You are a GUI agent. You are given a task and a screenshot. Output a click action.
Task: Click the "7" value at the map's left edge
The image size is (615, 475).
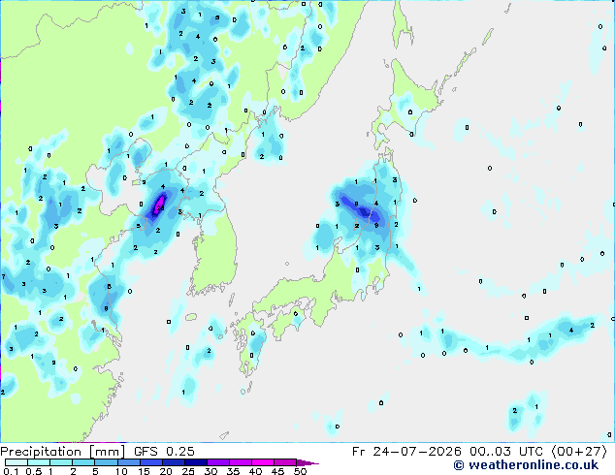4,276
